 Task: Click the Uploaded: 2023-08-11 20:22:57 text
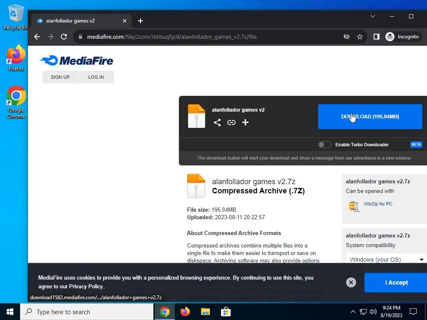pyautogui.click(x=226, y=217)
